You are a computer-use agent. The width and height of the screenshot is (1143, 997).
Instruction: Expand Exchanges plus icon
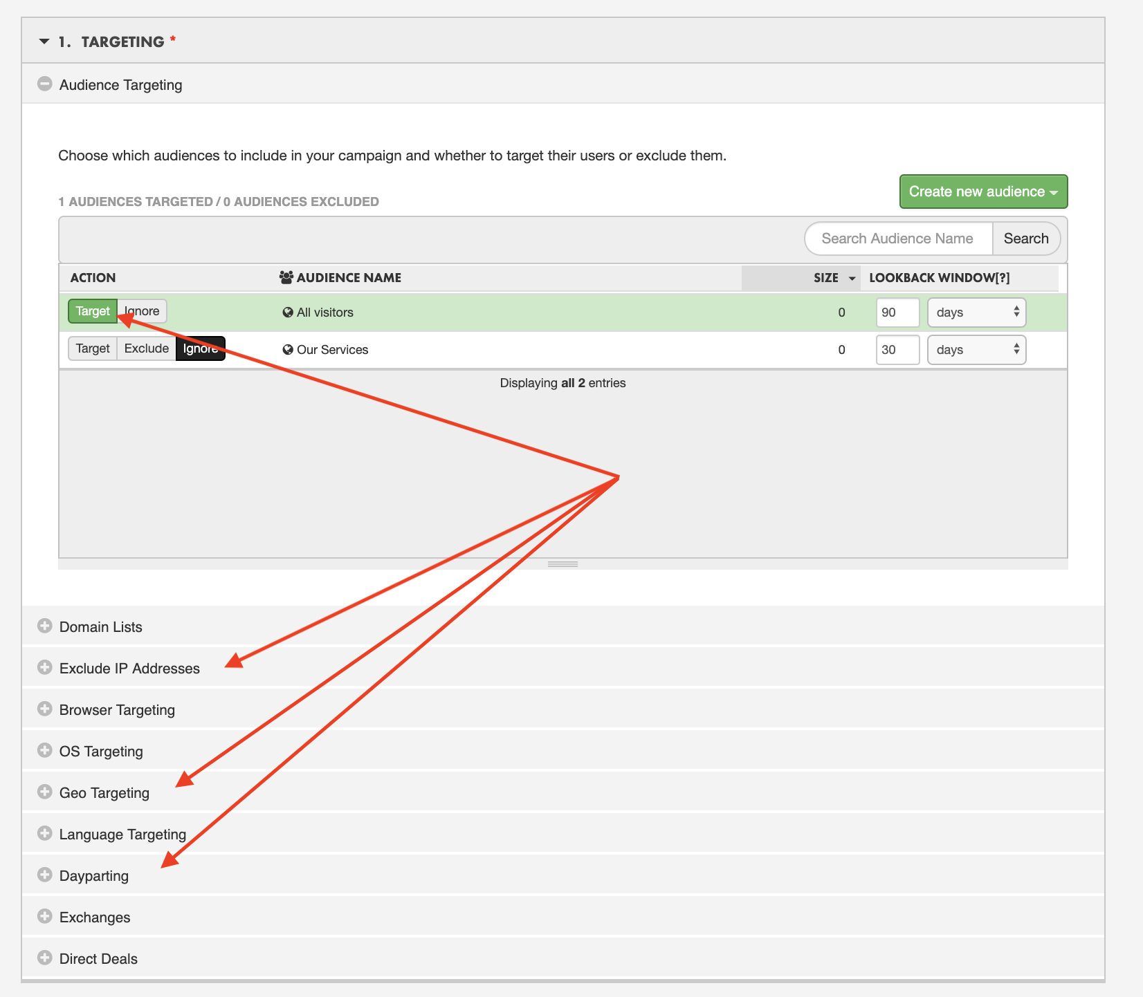click(45, 916)
